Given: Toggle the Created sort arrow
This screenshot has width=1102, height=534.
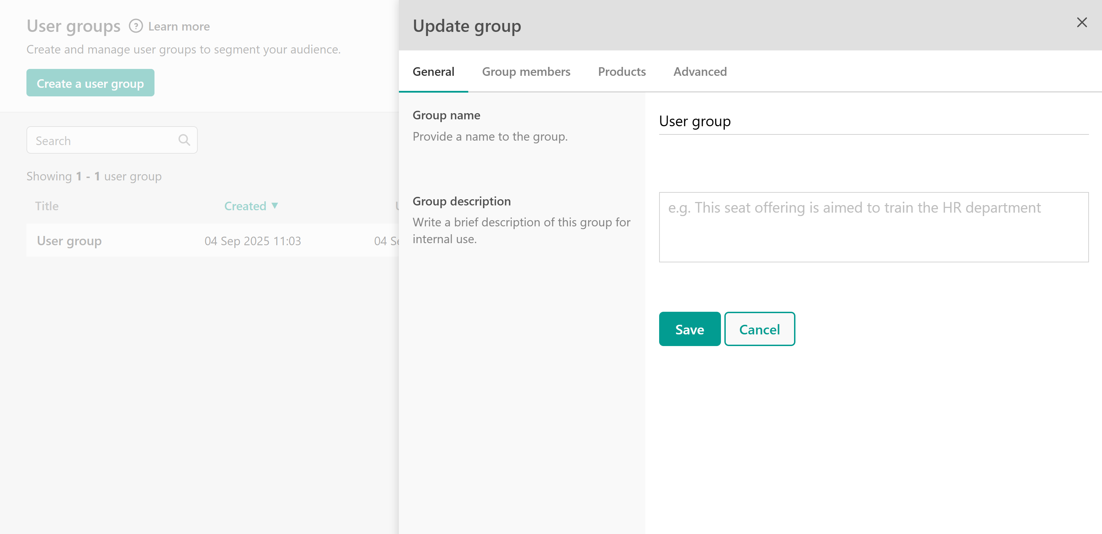Looking at the screenshot, I should [x=275, y=206].
